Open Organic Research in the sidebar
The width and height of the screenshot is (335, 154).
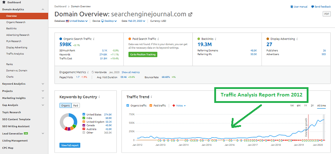(16, 22)
